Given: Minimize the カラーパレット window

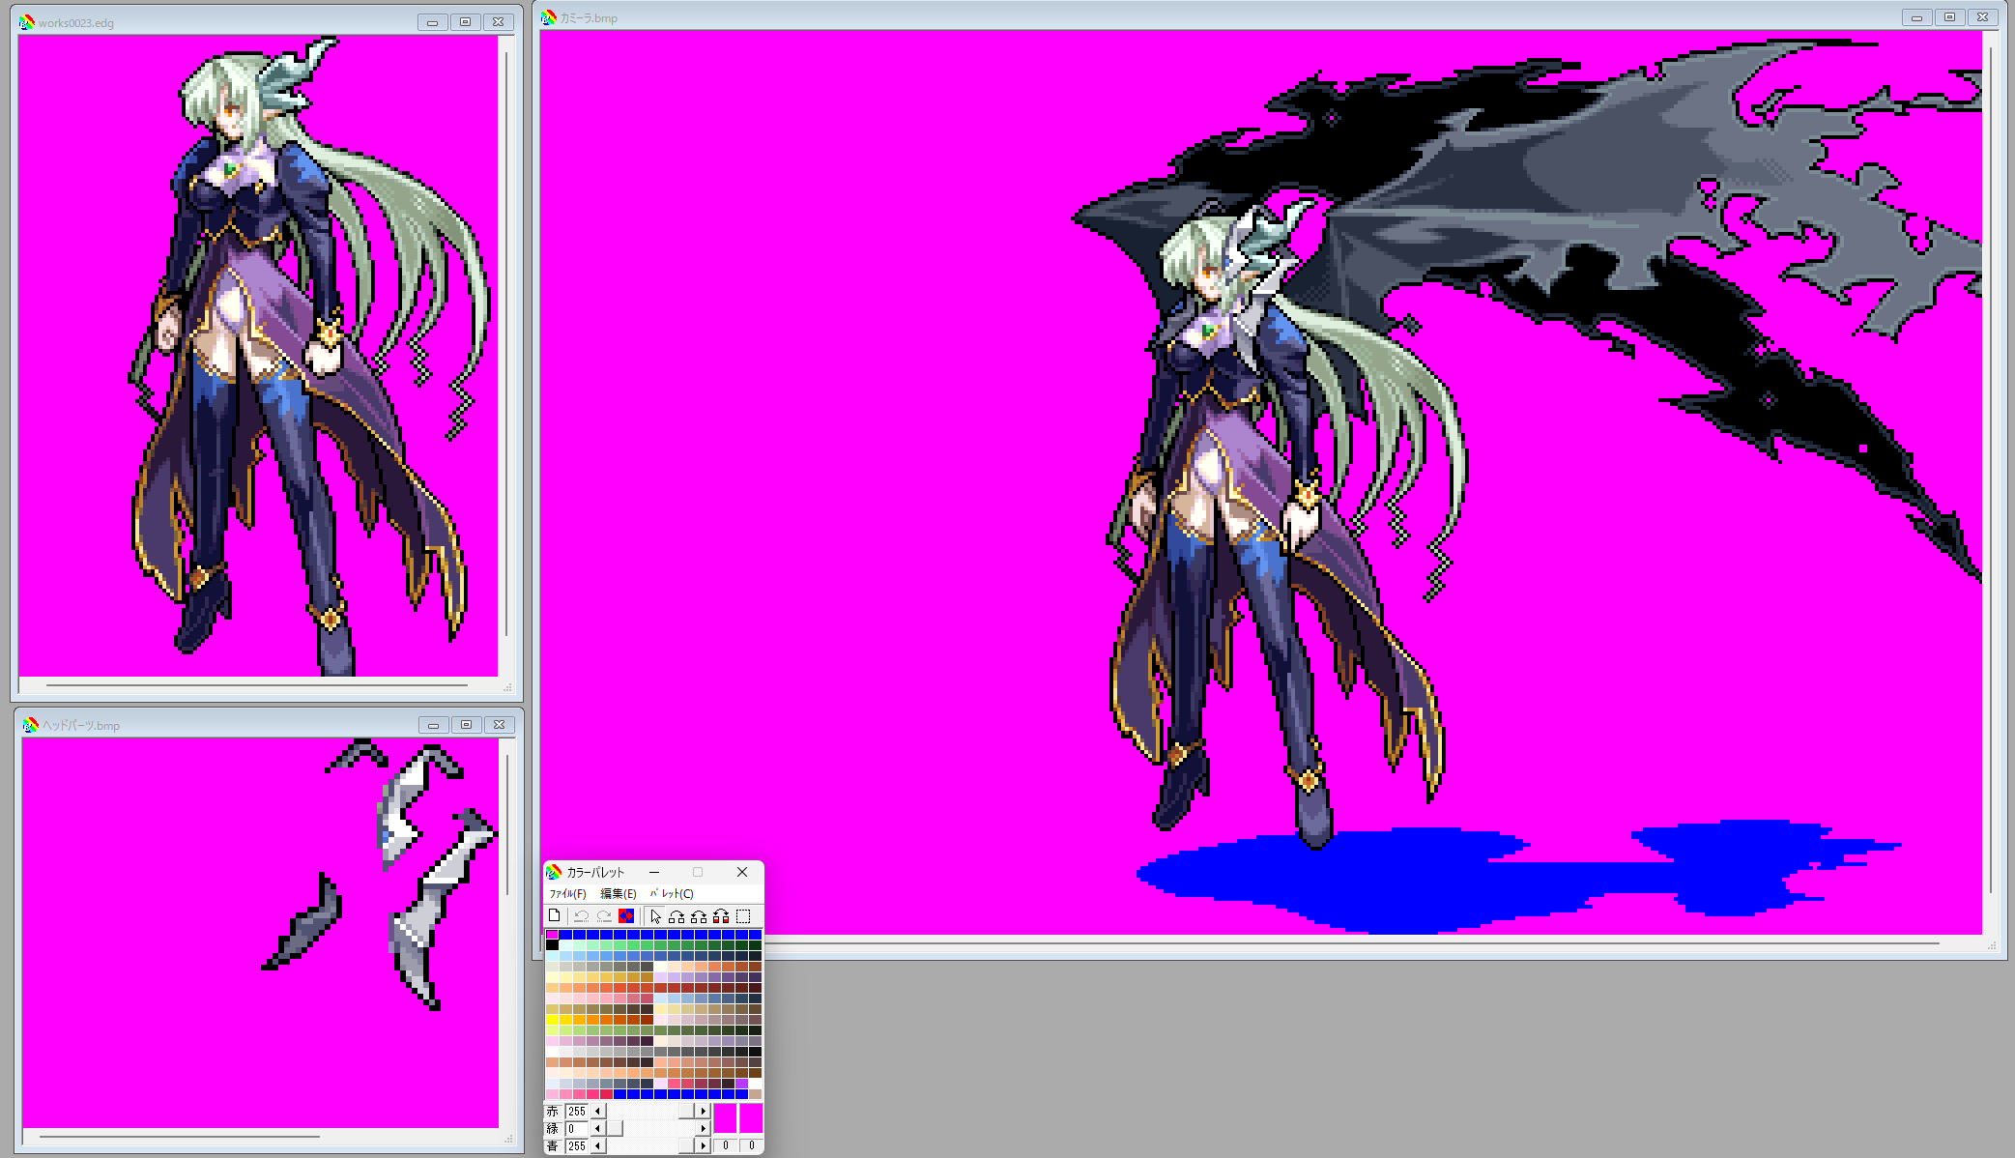Looking at the screenshot, I should tap(654, 872).
